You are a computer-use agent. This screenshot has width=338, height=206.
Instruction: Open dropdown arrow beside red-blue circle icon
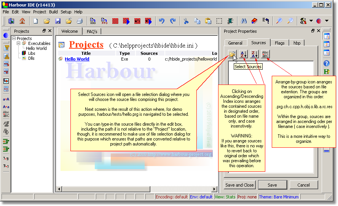(x=327, y=21)
